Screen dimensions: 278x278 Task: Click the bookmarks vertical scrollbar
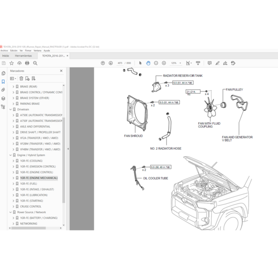[63, 160]
